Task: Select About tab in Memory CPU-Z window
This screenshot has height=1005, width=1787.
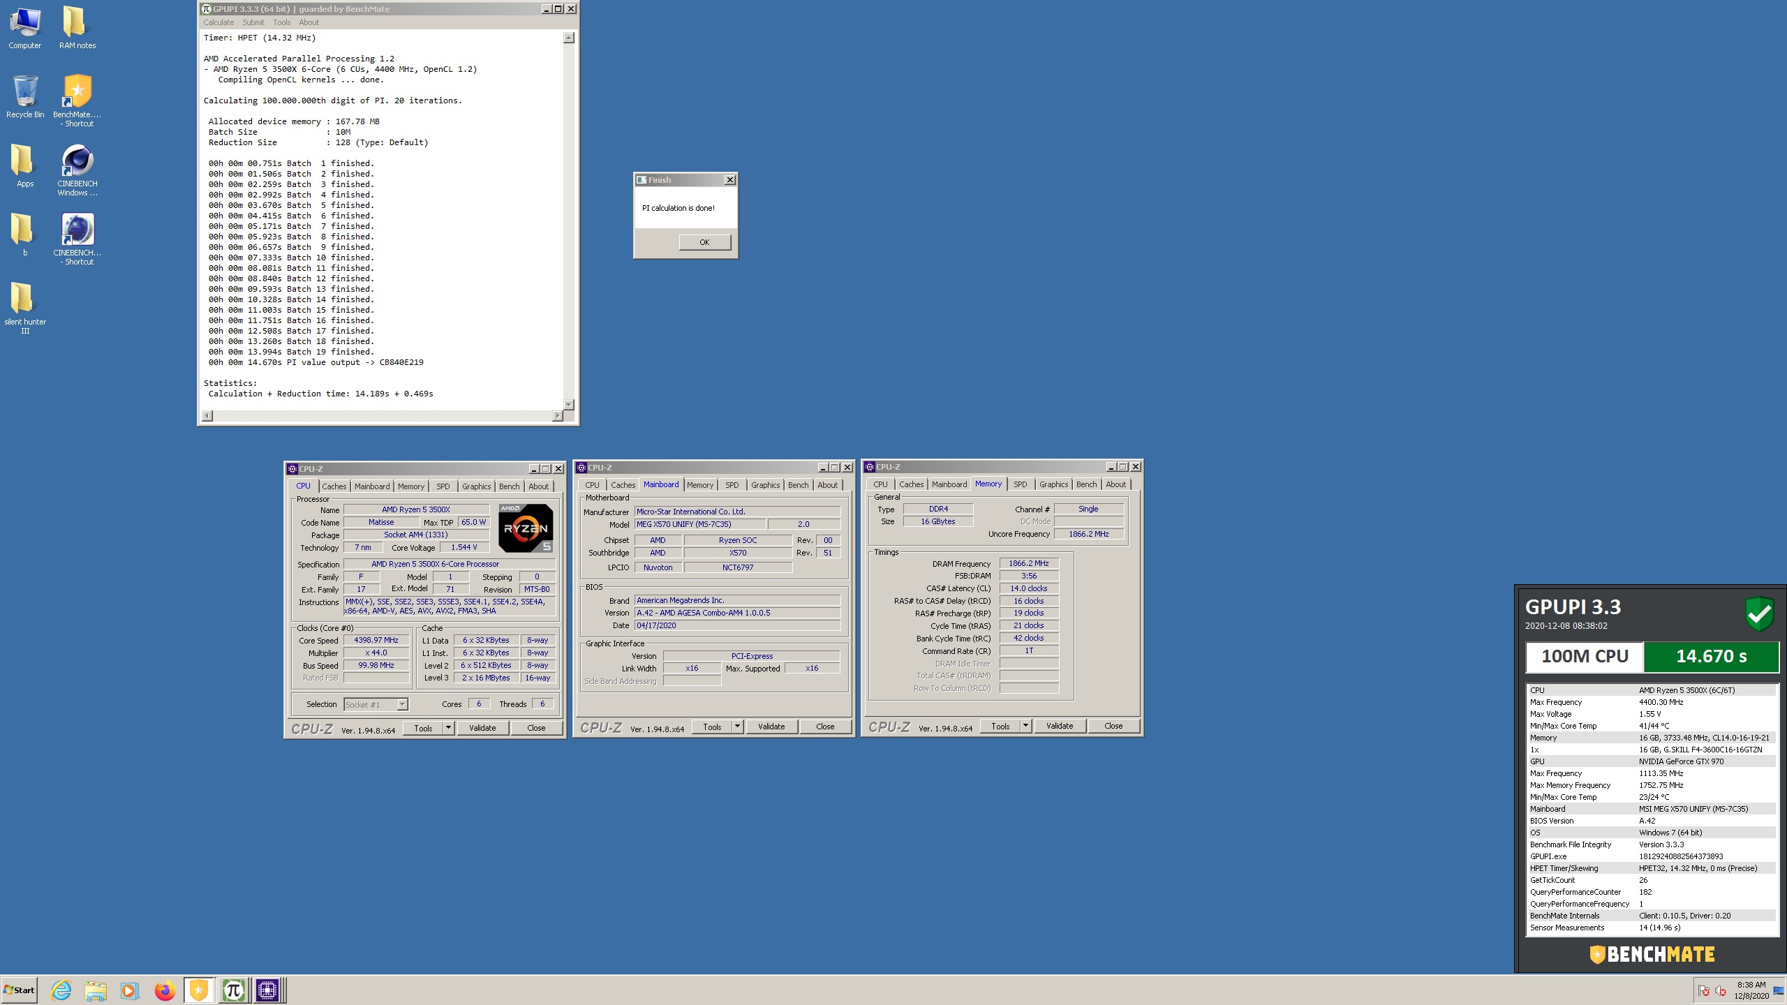Action: [x=1115, y=484]
